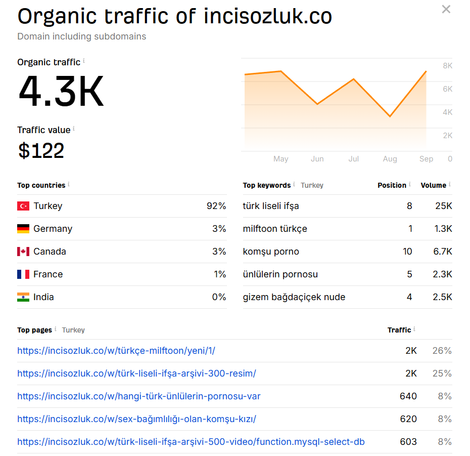Click the Canada flag icon
This screenshot has height=456, width=470.
pos(23,252)
